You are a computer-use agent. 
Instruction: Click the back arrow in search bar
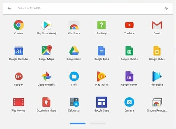point(9,8)
